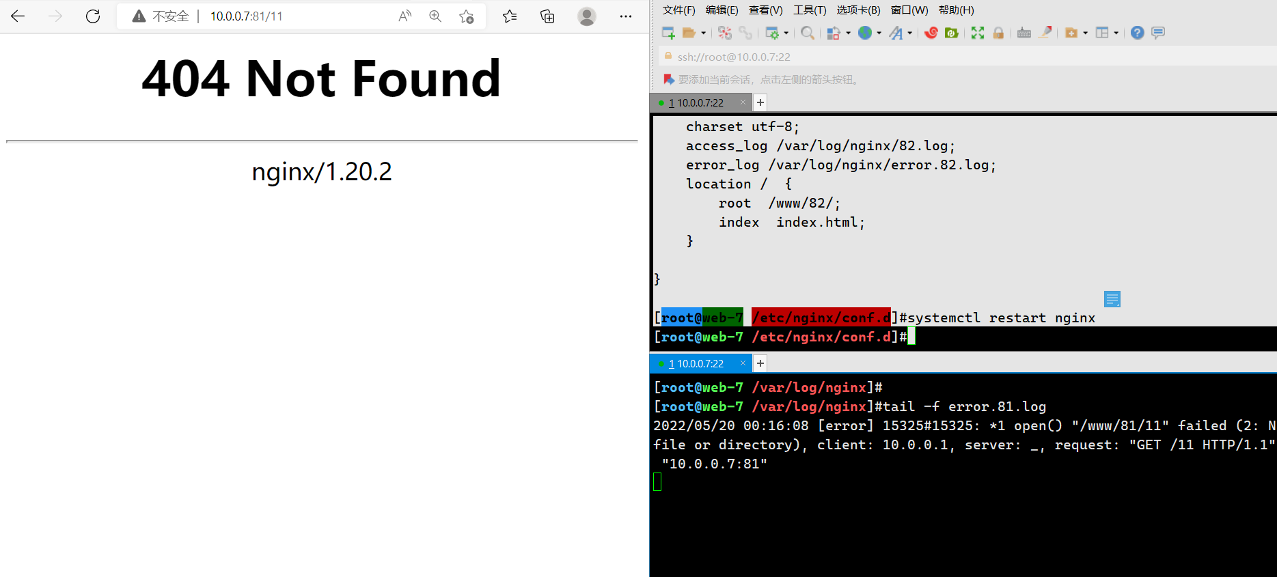Expand the Xshell layout dropdown arrow
Image resolution: width=1277 pixels, height=577 pixels.
(x=1116, y=33)
